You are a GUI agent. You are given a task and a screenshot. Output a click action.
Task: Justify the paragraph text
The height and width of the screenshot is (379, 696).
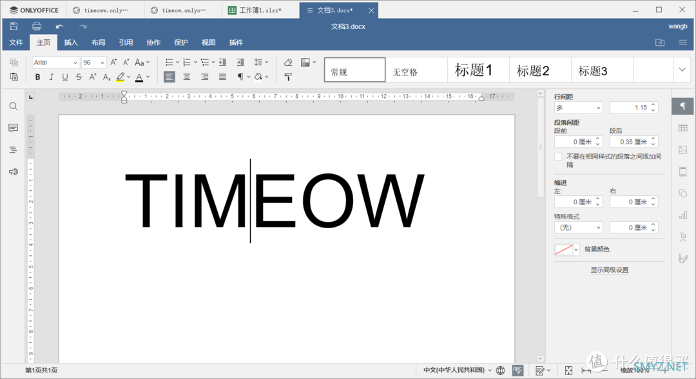(x=222, y=77)
